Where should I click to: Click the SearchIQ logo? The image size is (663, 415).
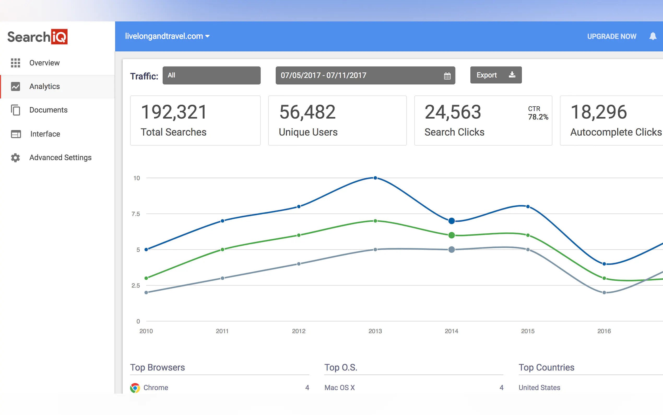[37, 37]
